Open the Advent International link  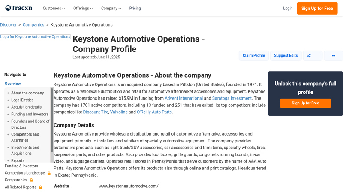pyautogui.click(x=184, y=98)
